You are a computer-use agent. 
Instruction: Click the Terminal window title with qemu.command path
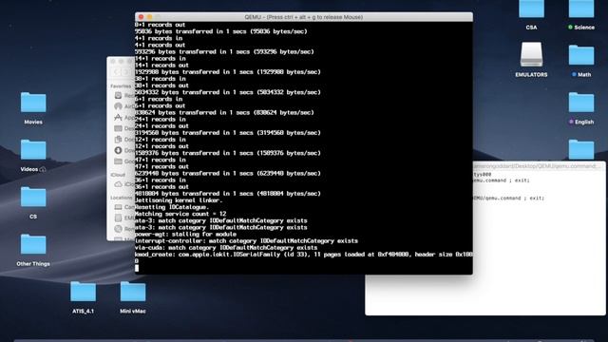pyautogui.click(x=537, y=166)
